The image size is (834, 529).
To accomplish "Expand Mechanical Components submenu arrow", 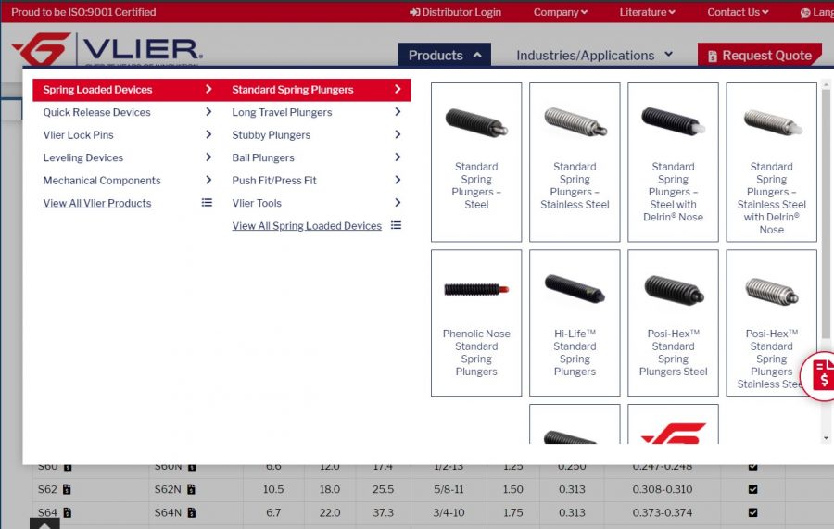I will pos(208,181).
